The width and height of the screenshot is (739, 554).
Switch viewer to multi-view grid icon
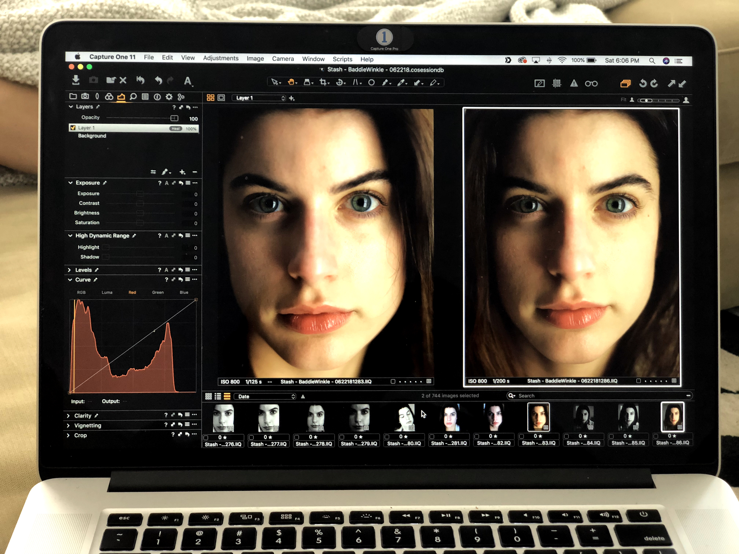click(210, 97)
